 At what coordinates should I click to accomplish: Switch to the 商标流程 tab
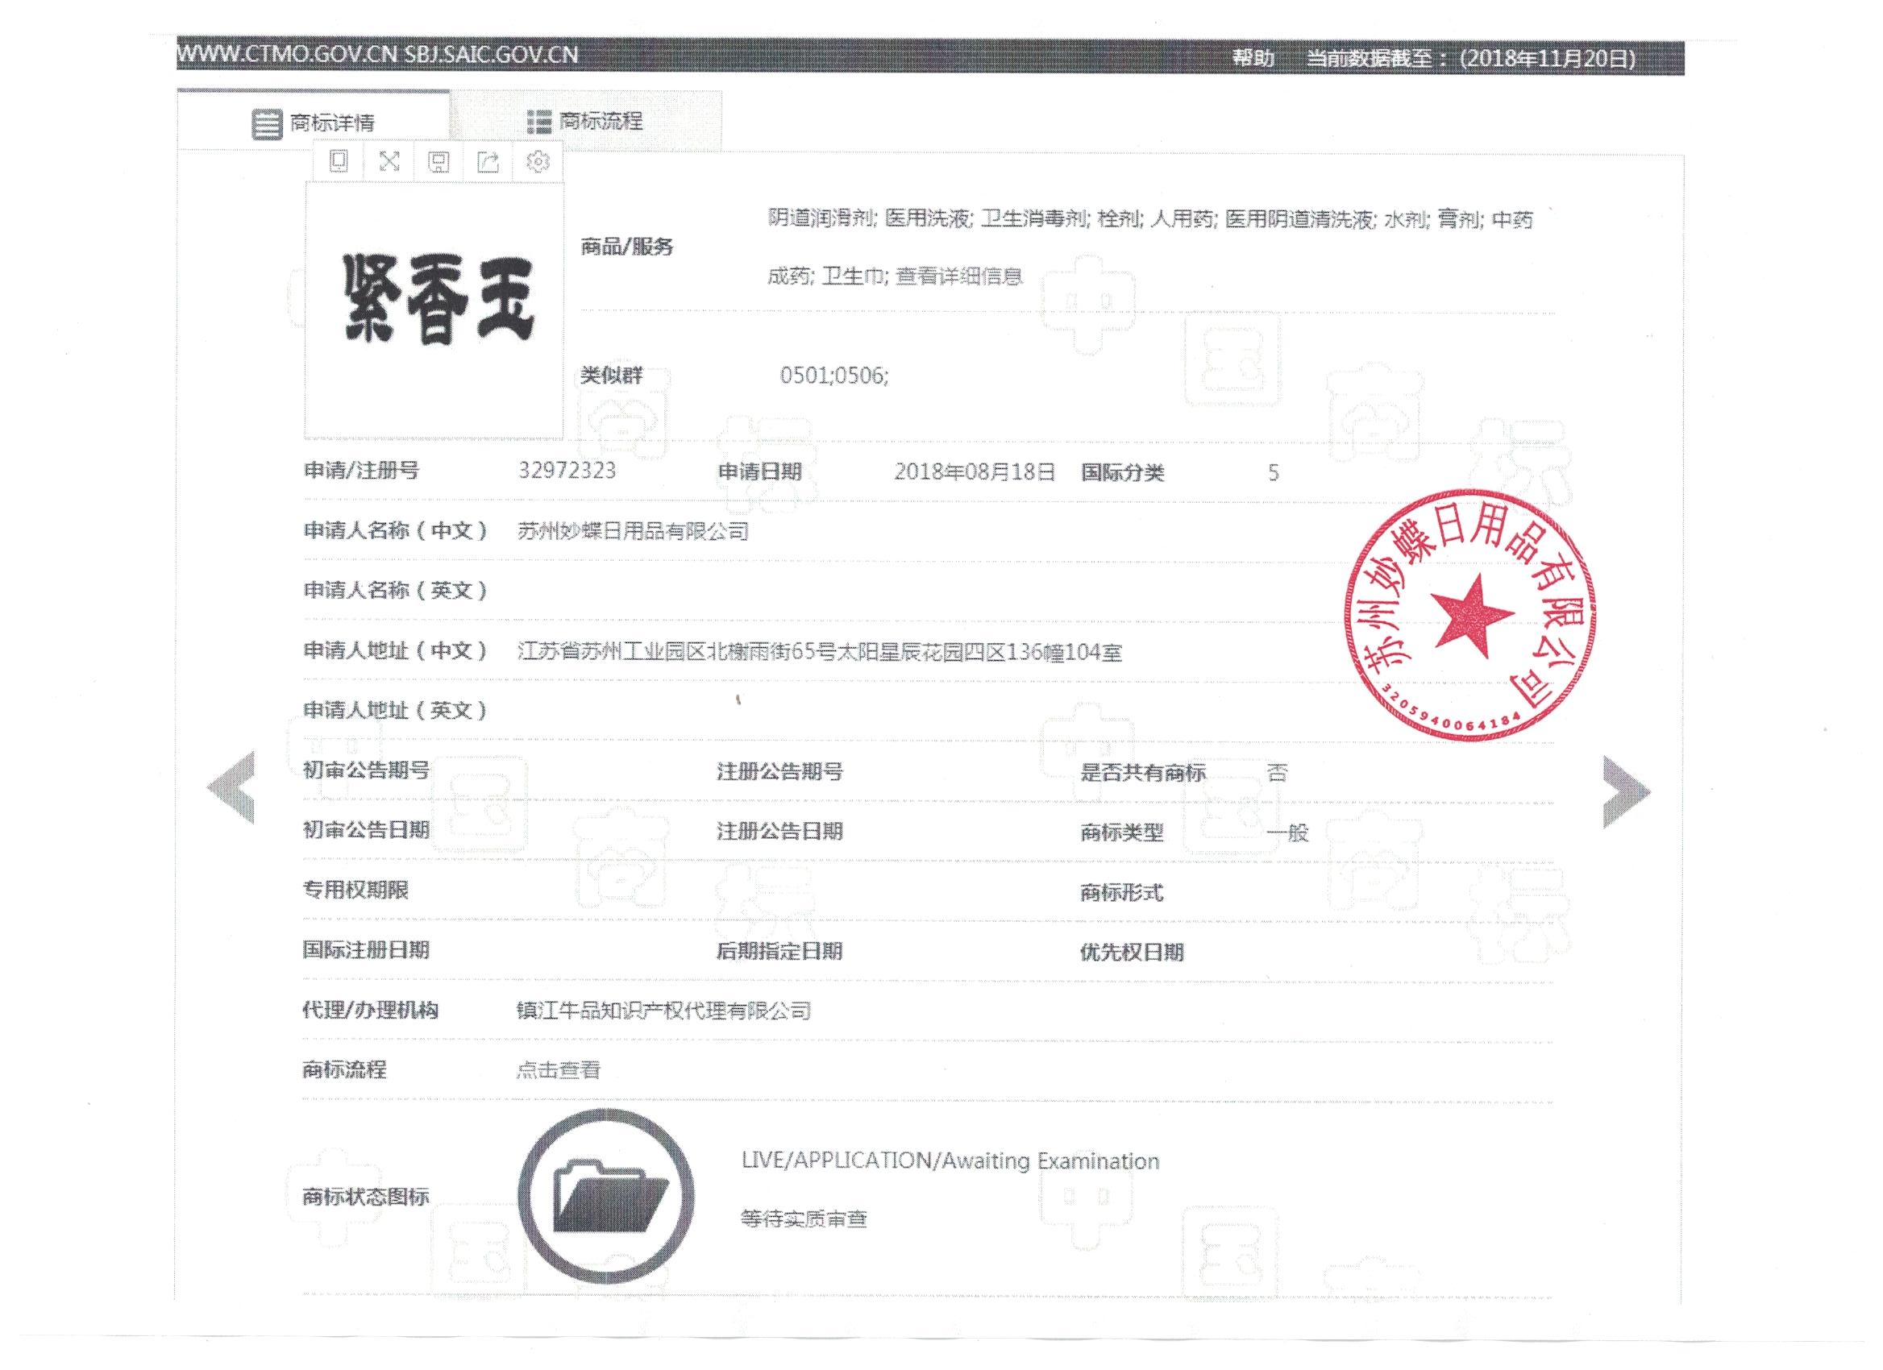point(601,120)
